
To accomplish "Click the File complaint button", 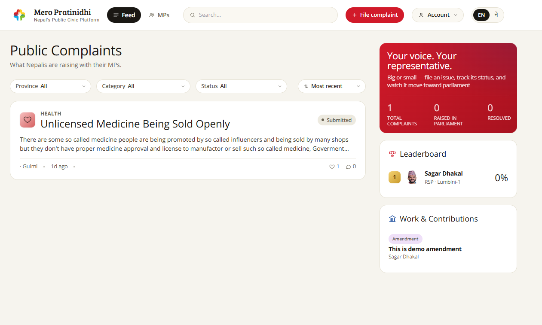I will (x=375, y=15).
